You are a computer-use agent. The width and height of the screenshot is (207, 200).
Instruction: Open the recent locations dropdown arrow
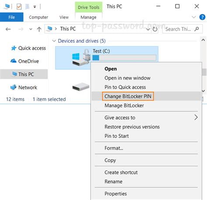click(31, 29)
